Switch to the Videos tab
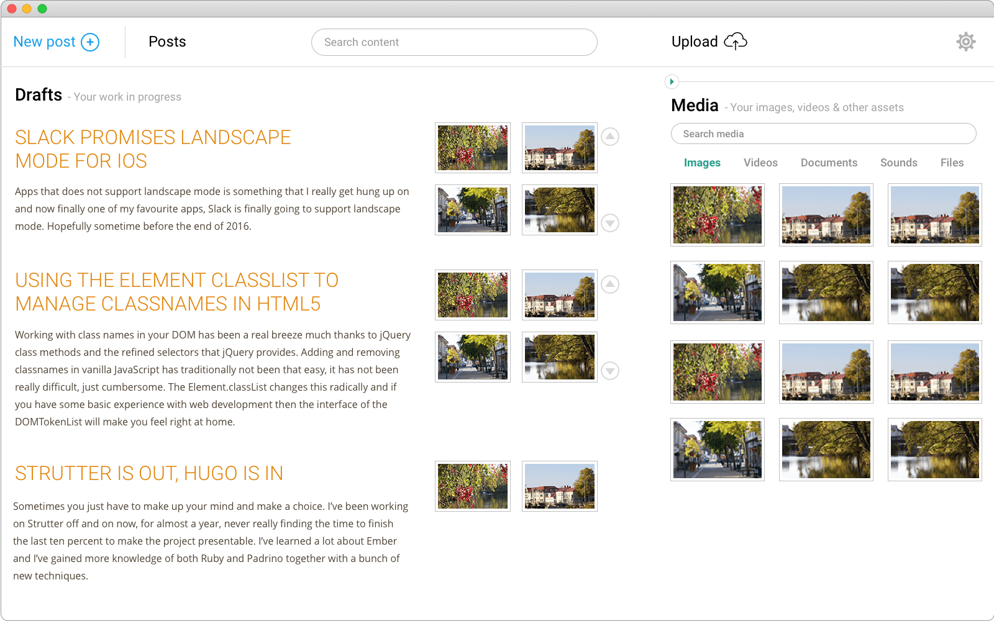The height and width of the screenshot is (621, 994). click(x=760, y=163)
